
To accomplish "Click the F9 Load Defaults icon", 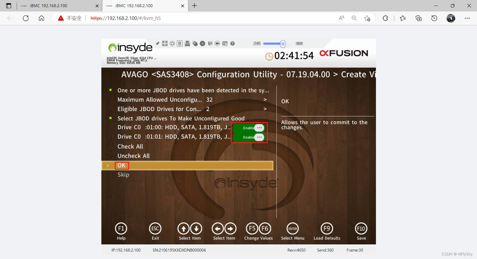I will 327,229.
